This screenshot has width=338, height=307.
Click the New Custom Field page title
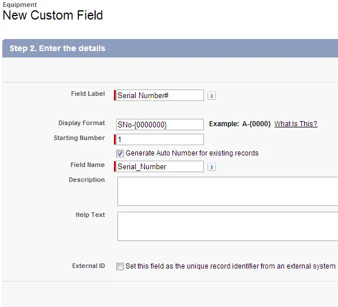(x=53, y=15)
